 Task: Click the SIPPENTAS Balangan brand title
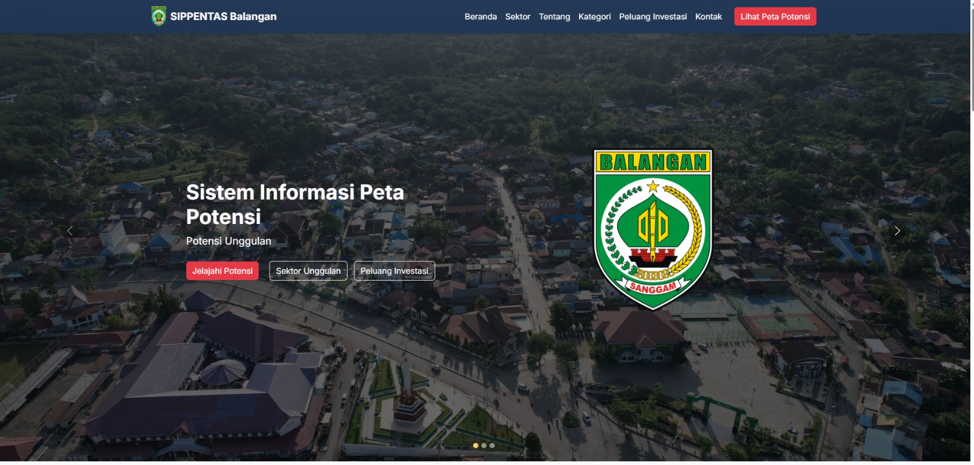coord(223,16)
